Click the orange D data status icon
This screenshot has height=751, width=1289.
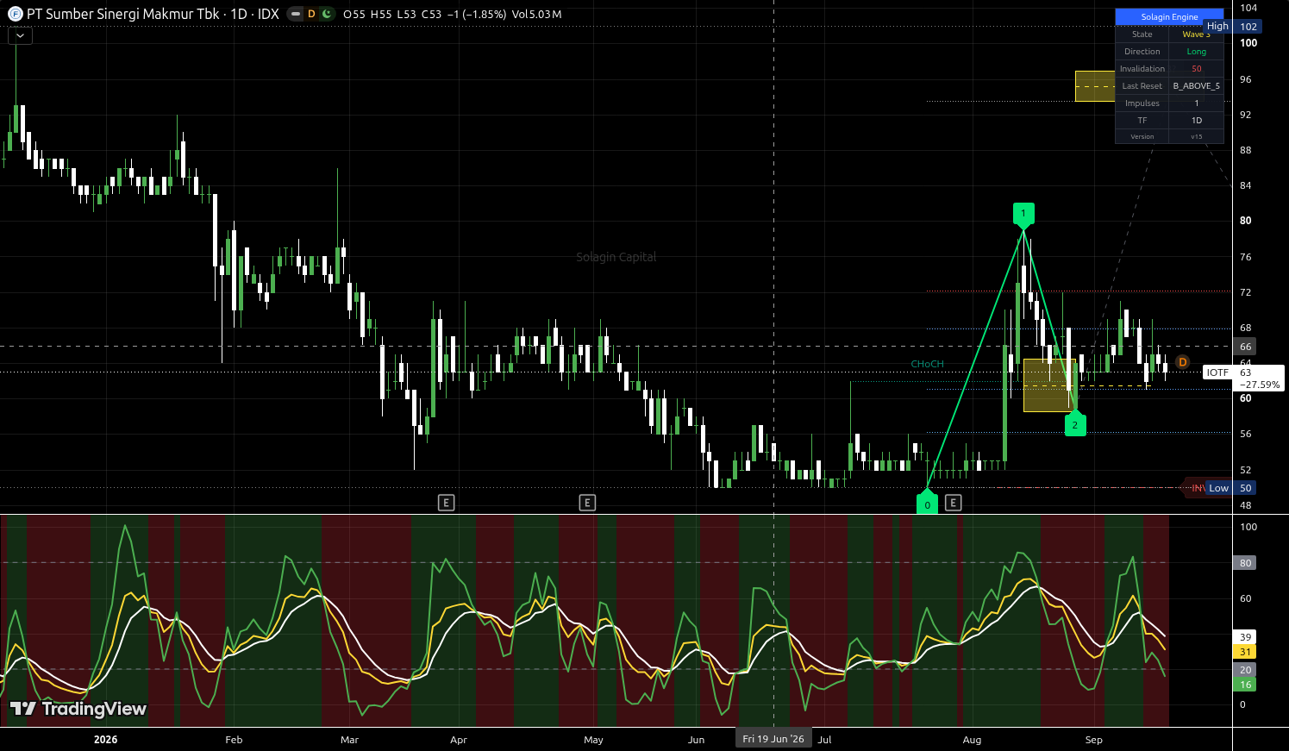click(x=311, y=14)
